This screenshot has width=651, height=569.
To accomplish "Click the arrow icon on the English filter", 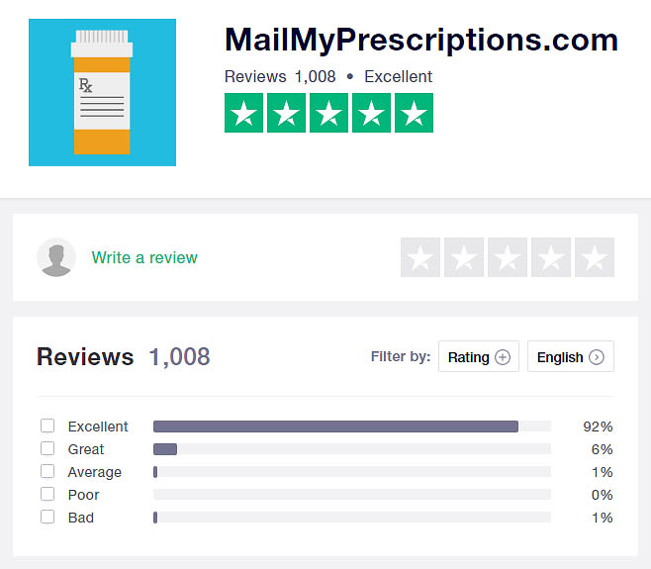I will (x=597, y=357).
